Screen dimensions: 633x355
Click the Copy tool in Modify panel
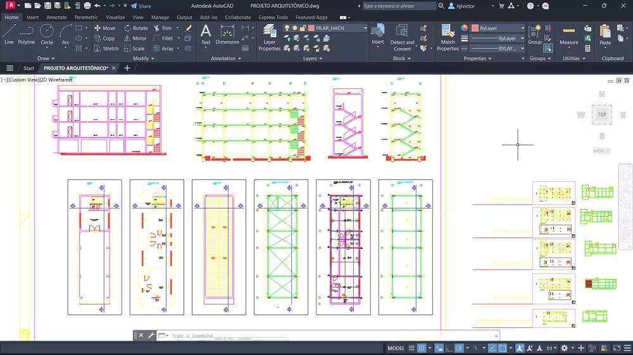click(104, 39)
